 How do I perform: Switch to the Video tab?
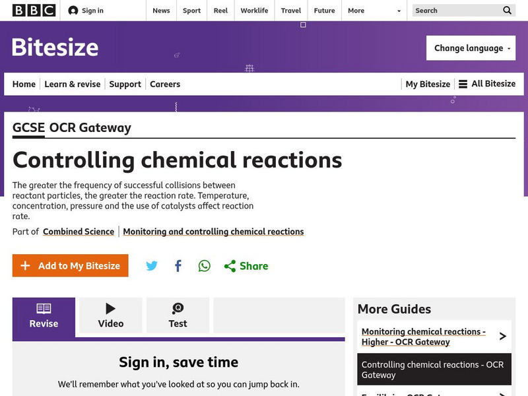pos(111,315)
